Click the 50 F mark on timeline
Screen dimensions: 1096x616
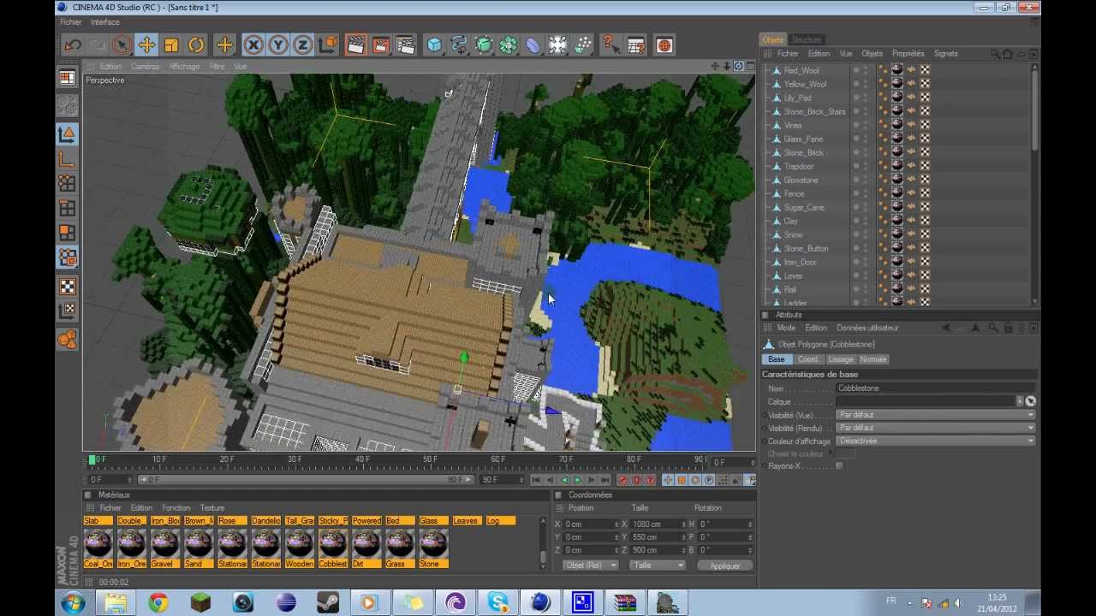(x=430, y=460)
